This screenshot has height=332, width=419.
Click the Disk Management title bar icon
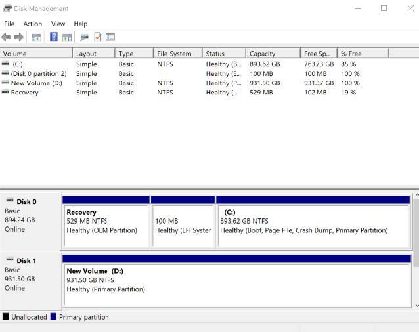7,9
